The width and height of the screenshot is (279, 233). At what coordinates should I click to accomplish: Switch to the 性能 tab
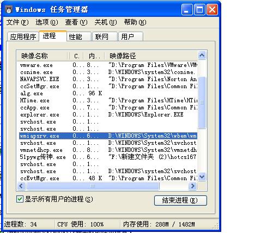78,37
